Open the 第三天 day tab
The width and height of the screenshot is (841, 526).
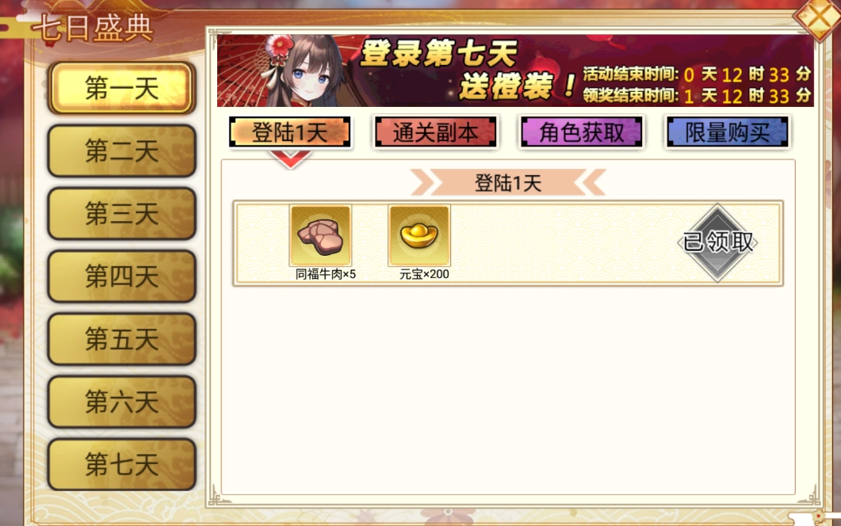point(122,213)
